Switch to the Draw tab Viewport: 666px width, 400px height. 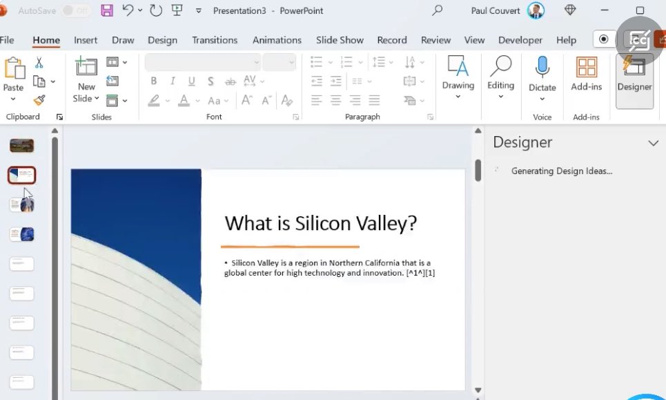pyautogui.click(x=123, y=40)
